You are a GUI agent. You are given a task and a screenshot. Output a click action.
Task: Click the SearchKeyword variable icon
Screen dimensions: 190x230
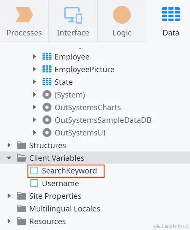click(x=34, y=170)
